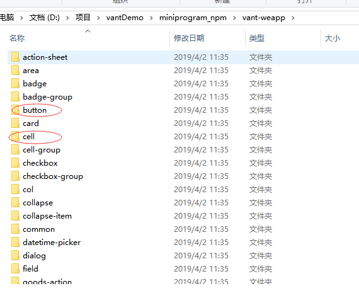Select the collapse folder name
Image resolution: width=359 pixels, height=298 pixels.
(x=38, y=203)
